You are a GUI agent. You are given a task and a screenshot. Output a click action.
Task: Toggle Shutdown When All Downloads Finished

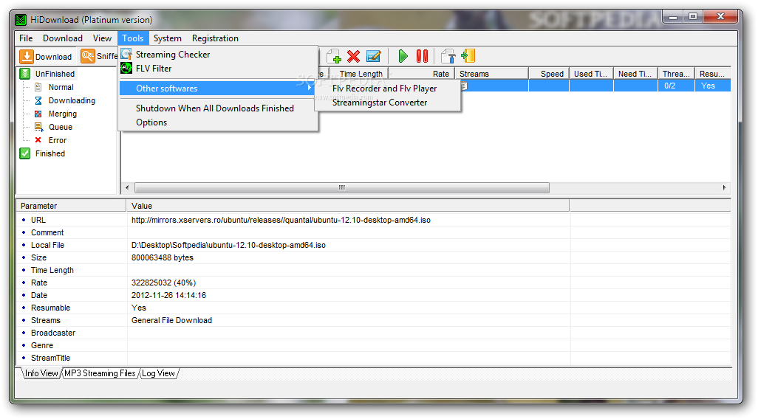pyautogui.click(x=219, y=108)
